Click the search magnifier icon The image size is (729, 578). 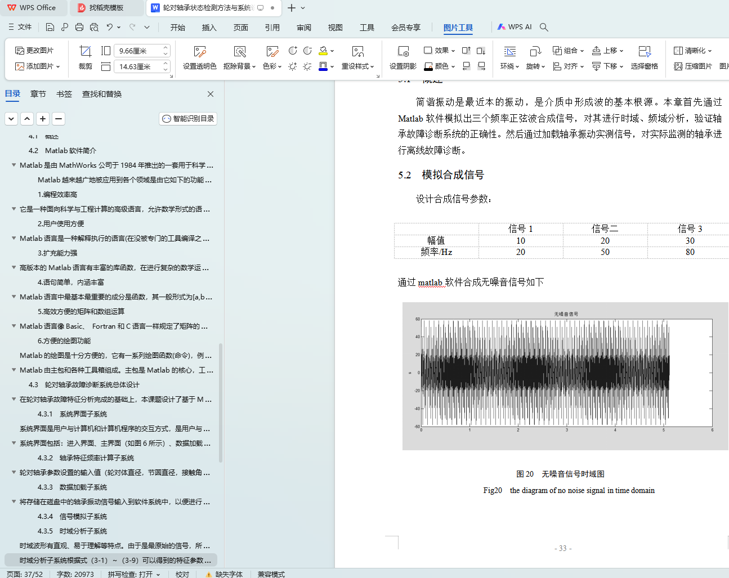[x=544, y=27]
